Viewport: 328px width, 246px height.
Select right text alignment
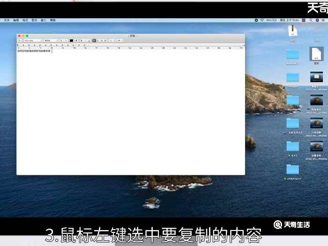tap(102, 40)
